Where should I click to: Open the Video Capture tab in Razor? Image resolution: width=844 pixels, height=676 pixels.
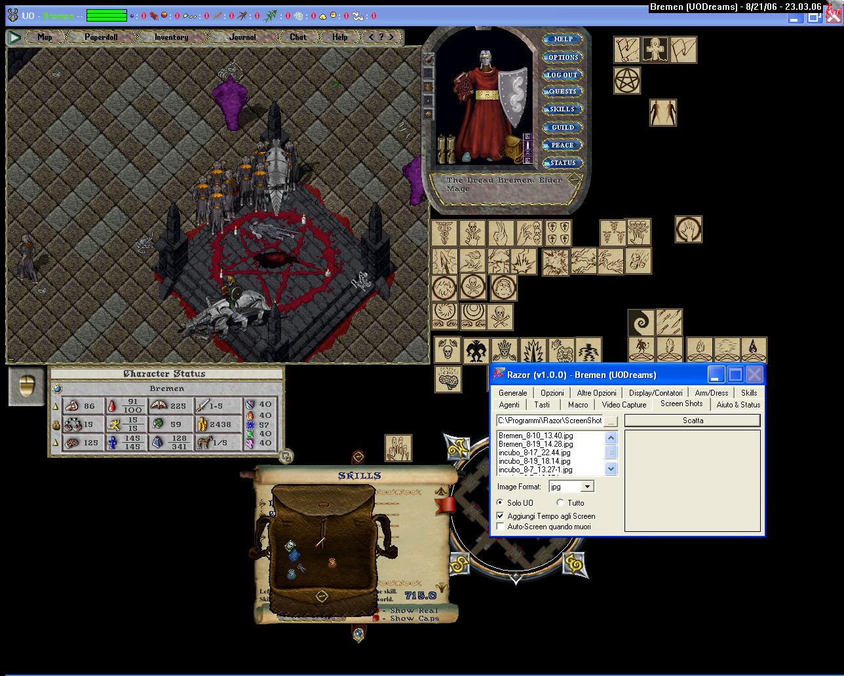coord(624,404)
